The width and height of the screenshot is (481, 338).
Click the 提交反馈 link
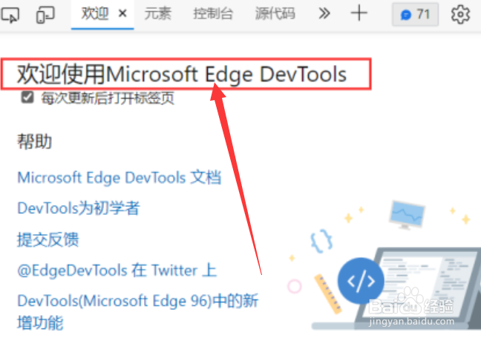(48, 239)
